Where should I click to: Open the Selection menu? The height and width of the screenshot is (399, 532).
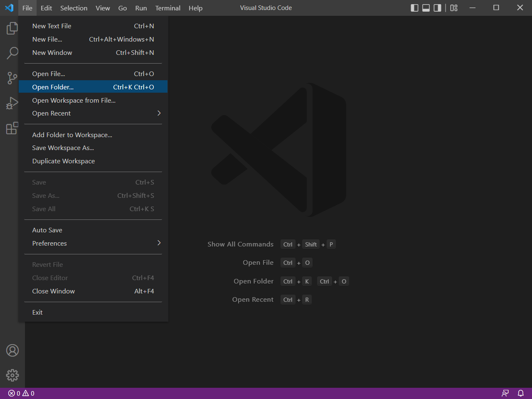click(74, 8)
